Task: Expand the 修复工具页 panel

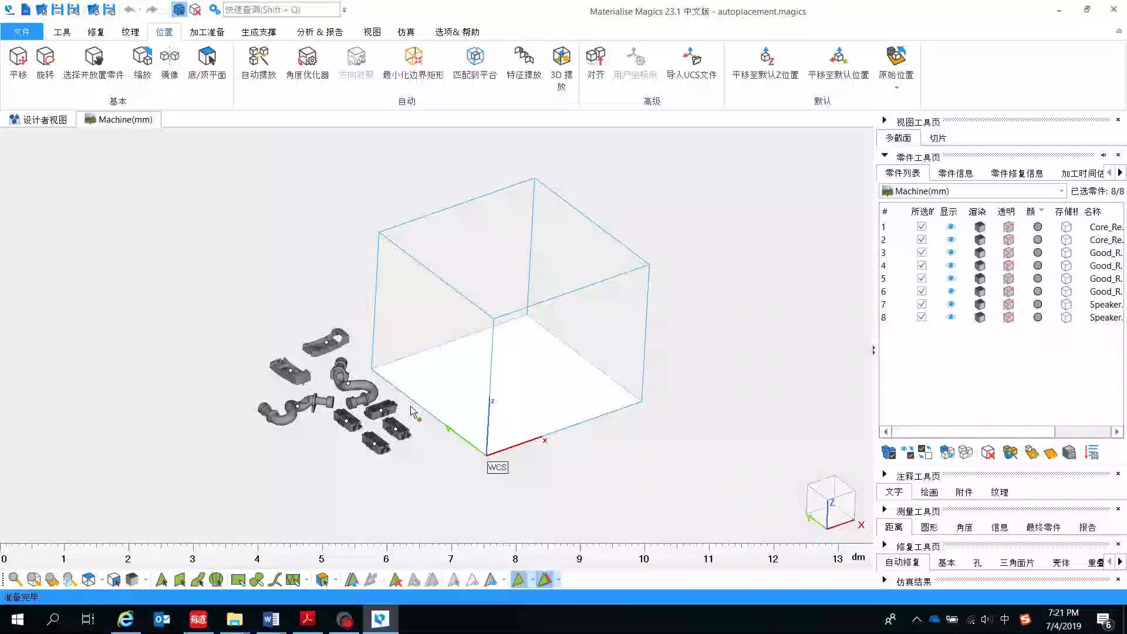Action: pyautogui.click(x=885, y=545)
